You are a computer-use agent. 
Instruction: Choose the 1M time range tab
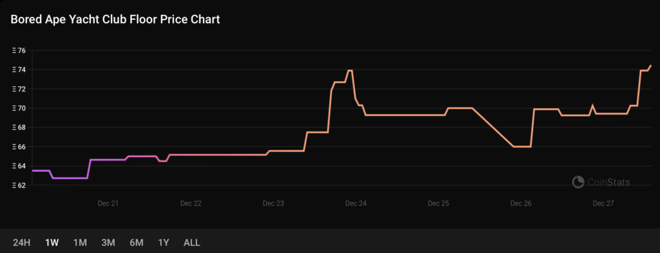[x=80, y=243]
